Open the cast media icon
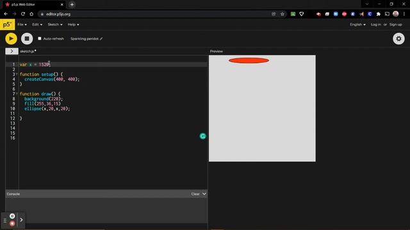 pos(387,14)
